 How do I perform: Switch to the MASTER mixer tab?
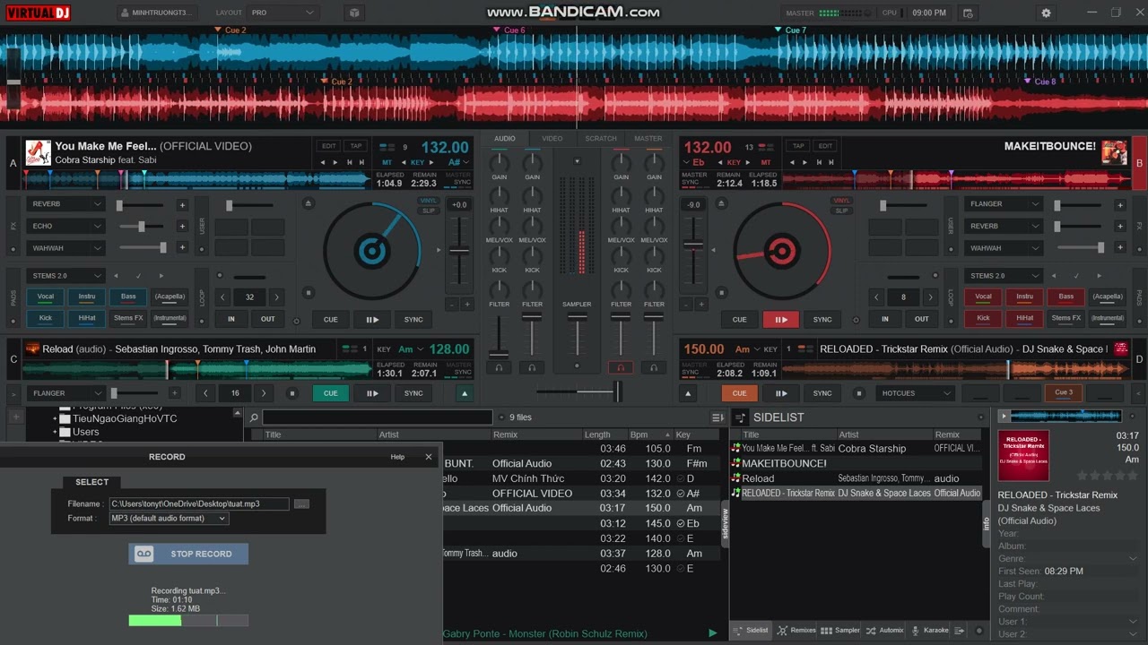648,138
